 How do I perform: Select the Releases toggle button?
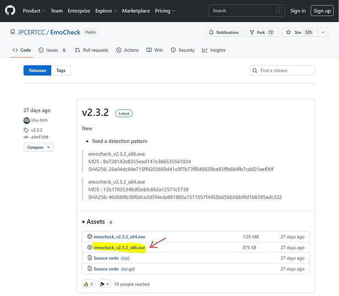pyautogui.click(x=38, y=70)
